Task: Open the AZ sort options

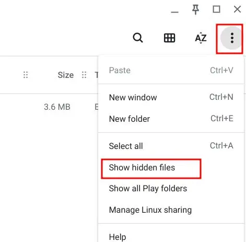Action: click(x=201, y=38)
